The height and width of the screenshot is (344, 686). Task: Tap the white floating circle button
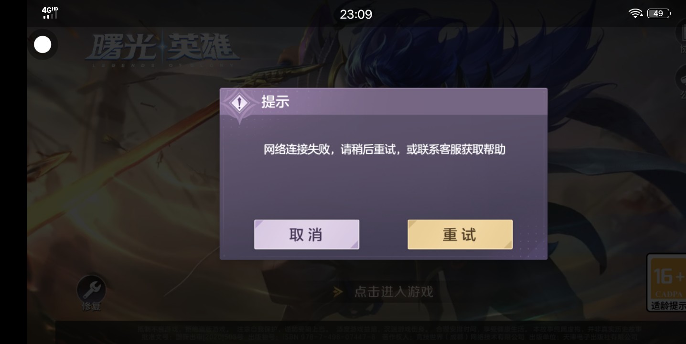click(x=43, y=45)
